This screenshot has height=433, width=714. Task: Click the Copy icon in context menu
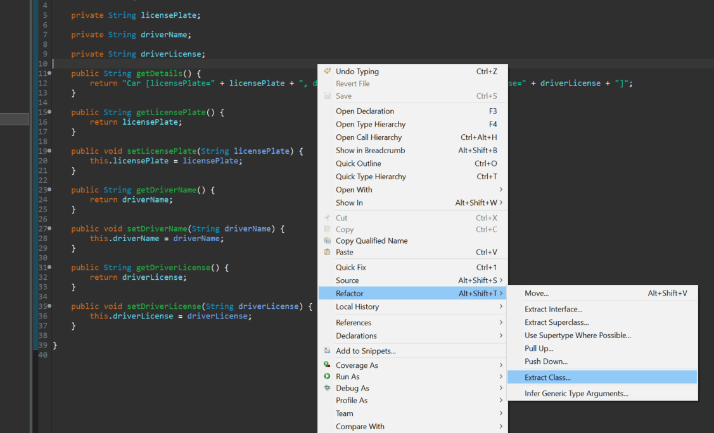[327, 229]
